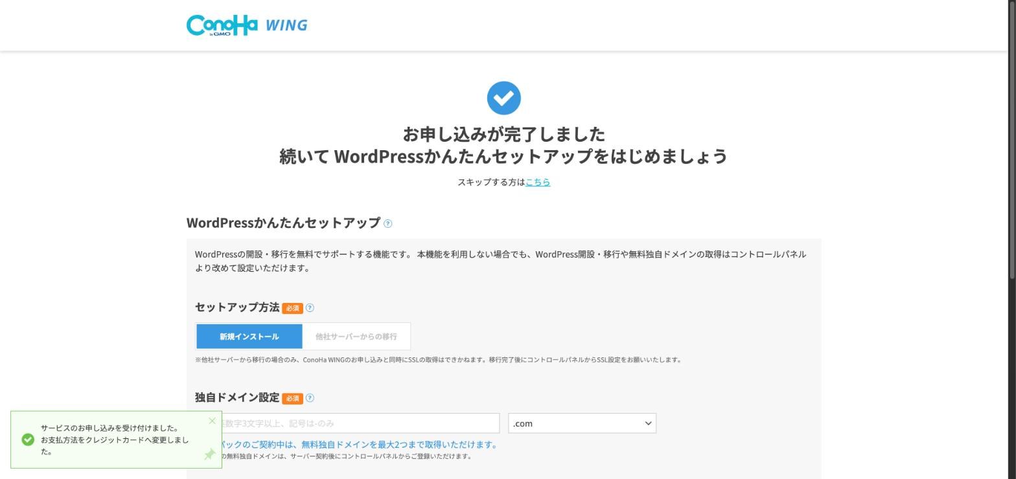Viewport: 1016px width, 479px height.
Task: Open the ConoHa WING logo link
Action: coord(247,25)
